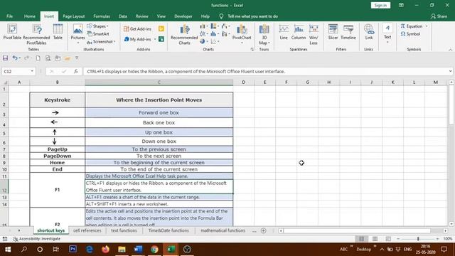Add a new sheet
Image resolution: width=455 pixels, height=256 pixels.
[x=264, y=230]
